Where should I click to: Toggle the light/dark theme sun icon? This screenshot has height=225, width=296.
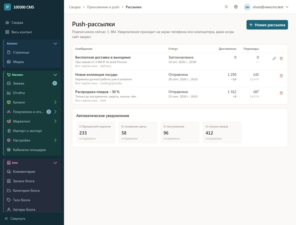(226, 7)
